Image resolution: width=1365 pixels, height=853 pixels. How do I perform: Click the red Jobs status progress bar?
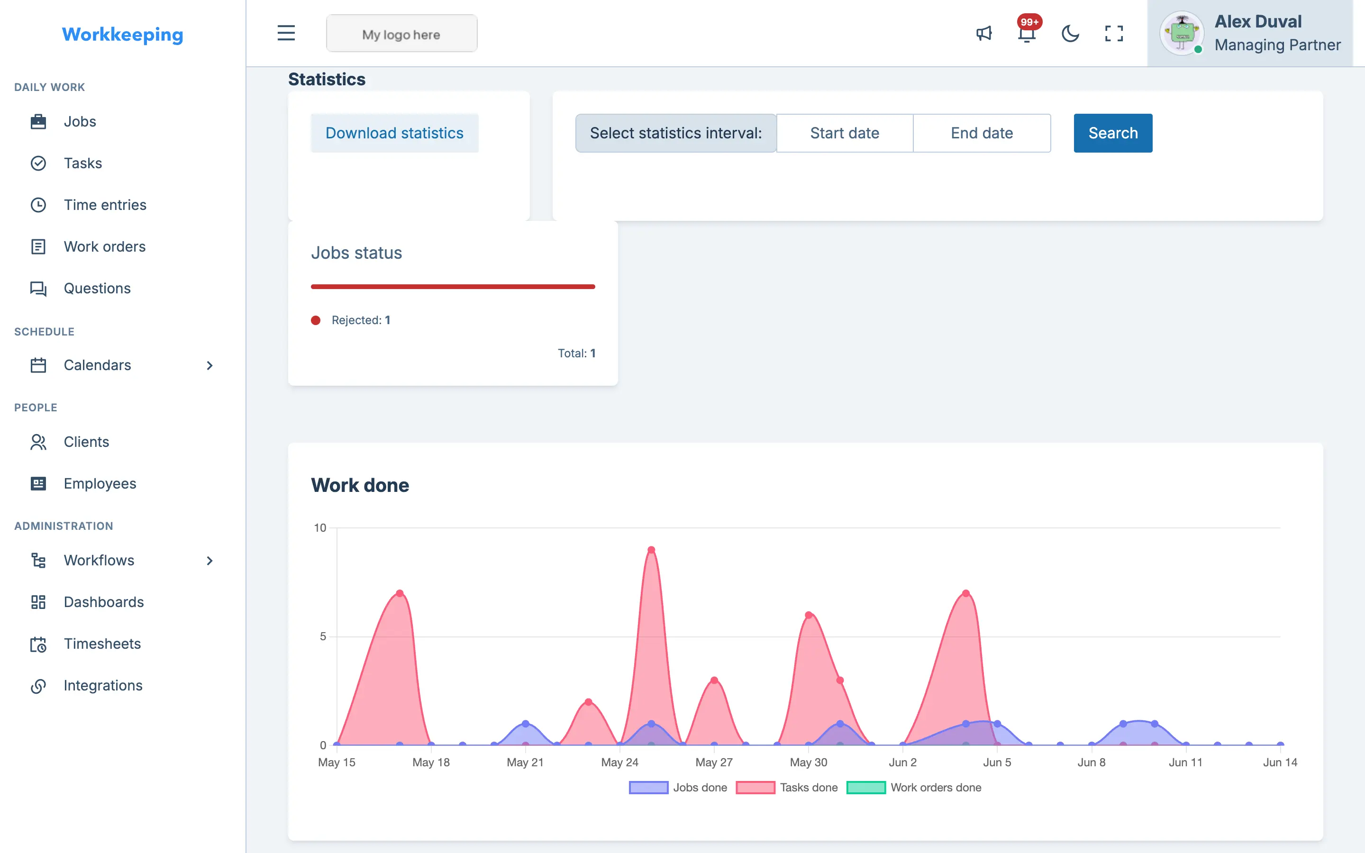(x=453, y=287)
